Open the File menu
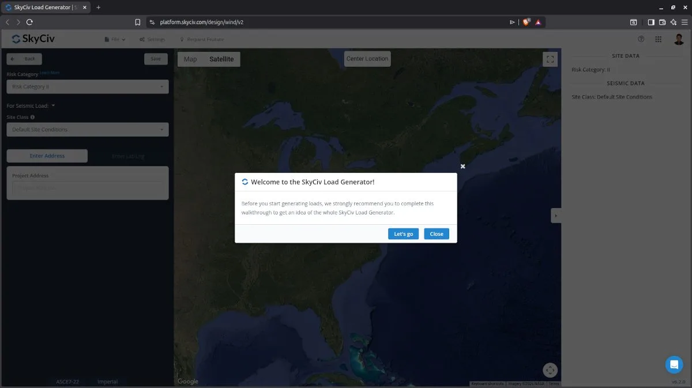 (115, 39)
